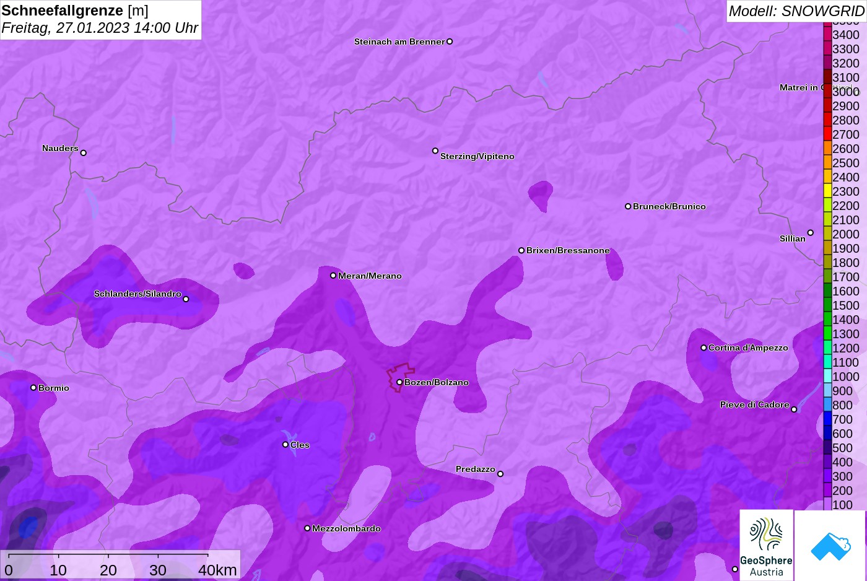Click the Nauders location marker

pyautogui.click(x=84, y=153)
